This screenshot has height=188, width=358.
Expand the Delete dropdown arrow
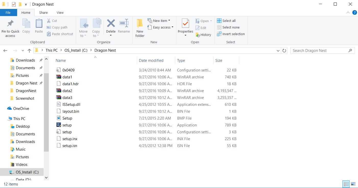pyautogui.click(x=111, y=35)
